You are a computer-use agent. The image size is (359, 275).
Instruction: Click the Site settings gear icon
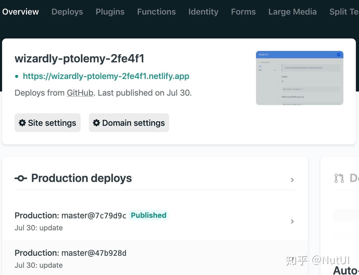[22, 123]
